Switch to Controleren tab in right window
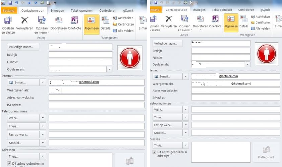The image size is (282, 167). pyautogui.click(x=246, y=10)
